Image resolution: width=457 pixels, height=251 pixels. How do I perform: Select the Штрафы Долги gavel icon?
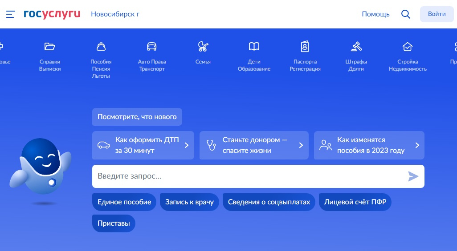click(356, 47)
